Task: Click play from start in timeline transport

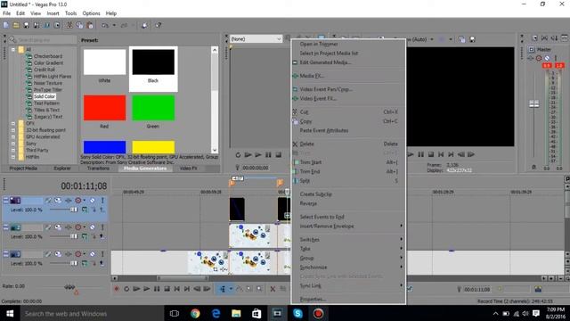Action: point(136,289)
